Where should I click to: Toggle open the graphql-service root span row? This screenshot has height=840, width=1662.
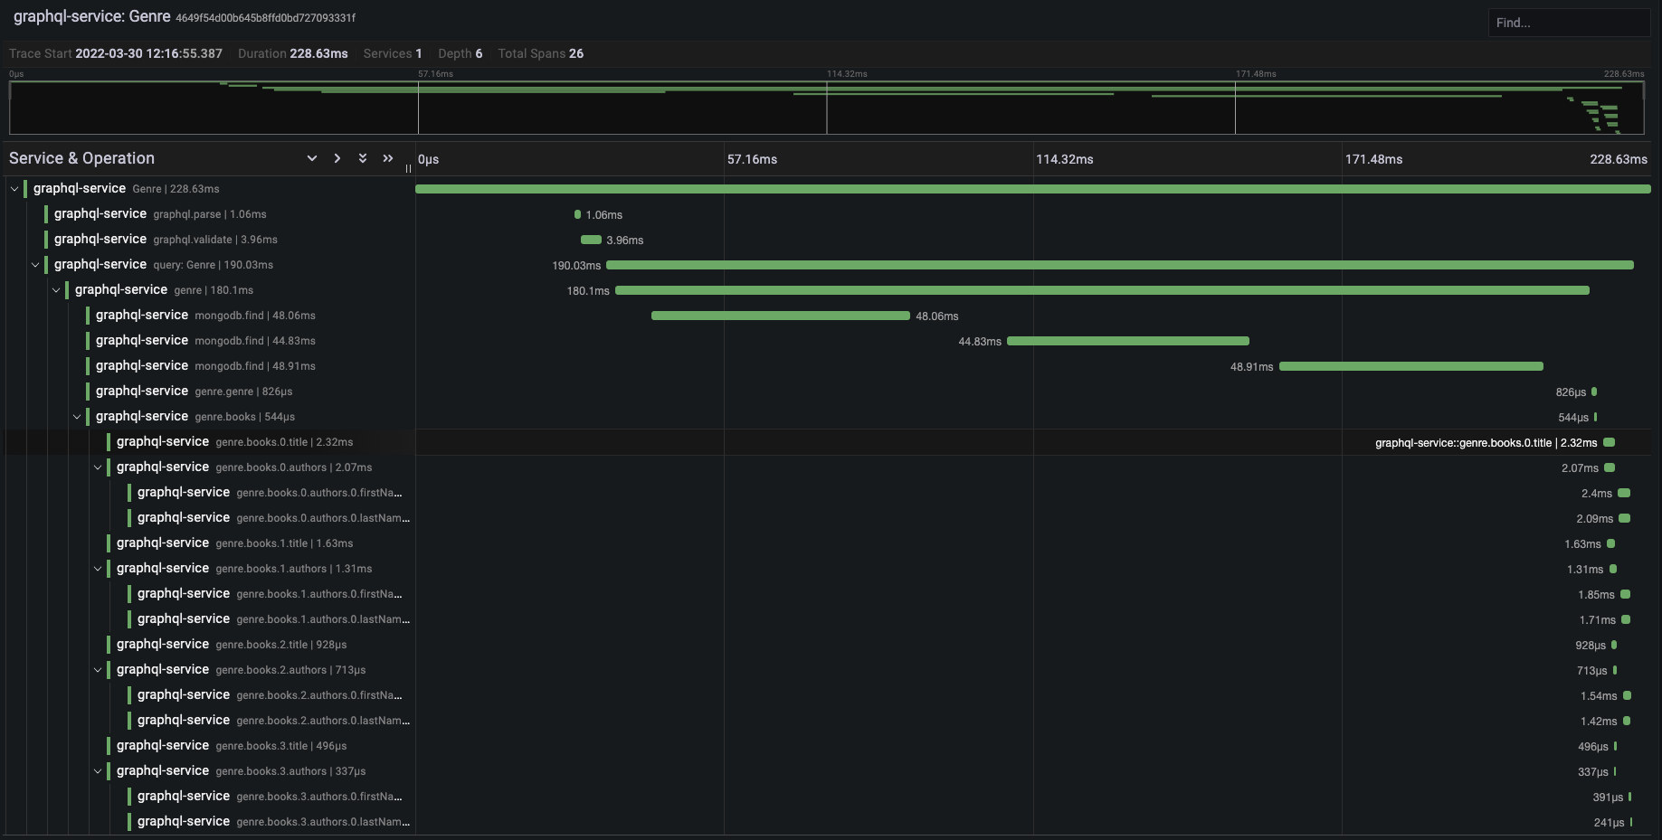(x=14, y=188)
